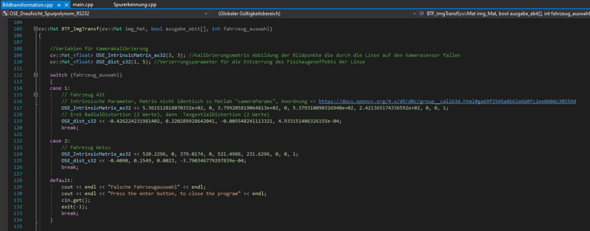Click the project icon beside OSE_Draufsicht_Spurpolynom_RS232
The height and width of the screenshot is (231, 590).
[5, 14]
